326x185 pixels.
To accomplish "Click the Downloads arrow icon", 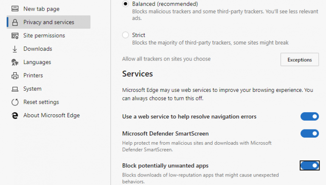I will [x=15, y=49].
